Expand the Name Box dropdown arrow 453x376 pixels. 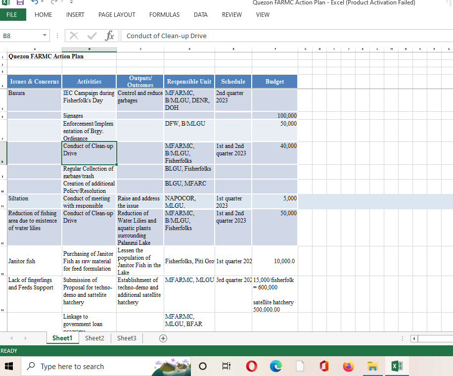45,36
